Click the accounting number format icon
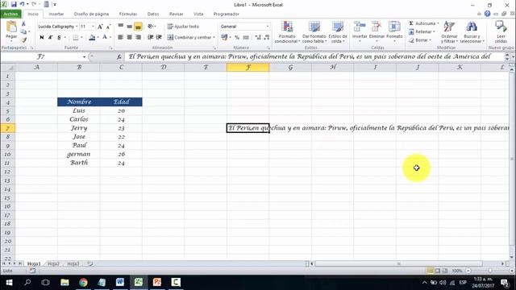This screenshot has height=290, width=516. (x=224, y=38)
